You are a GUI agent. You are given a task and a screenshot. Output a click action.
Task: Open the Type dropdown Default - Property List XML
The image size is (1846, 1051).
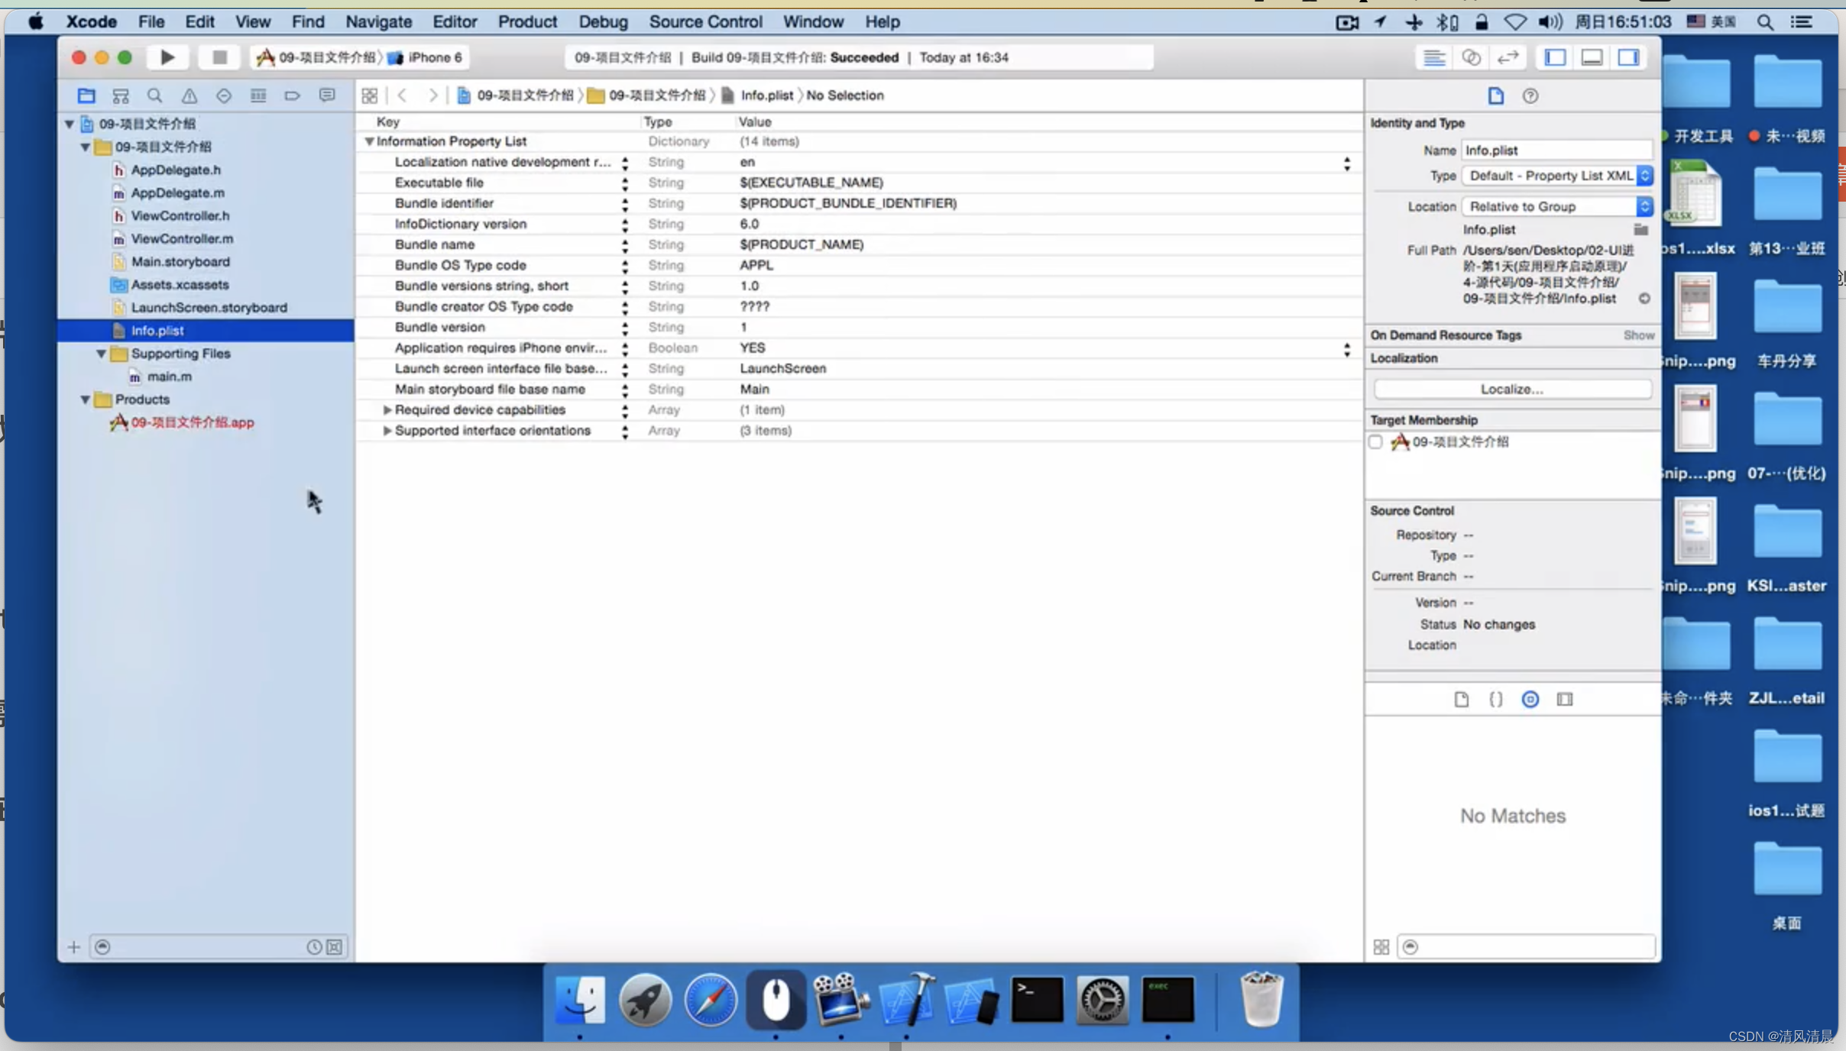[x=1558, y=176]
